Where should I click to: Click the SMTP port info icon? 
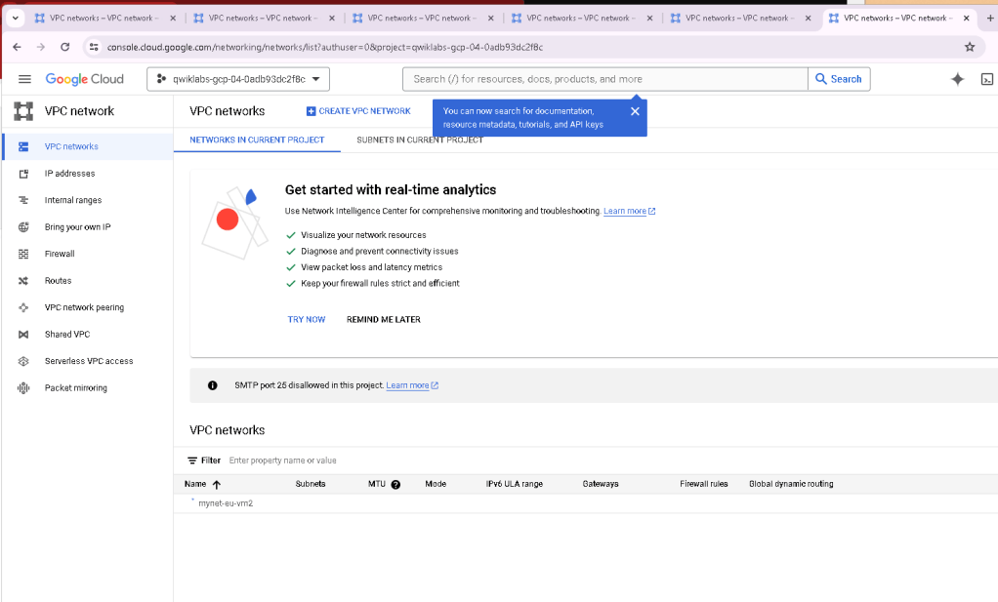pyautogui.click(x=213, y=385)
